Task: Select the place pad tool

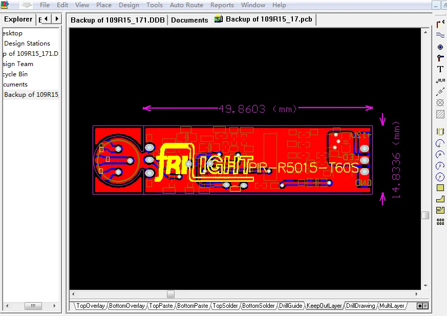Action: pyautogui.click(x=440, y=47)
